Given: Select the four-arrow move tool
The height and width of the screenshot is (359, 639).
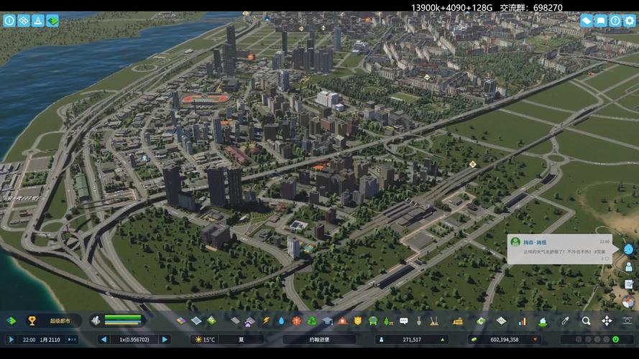Looking at the screenshot, I should point(607,321).
